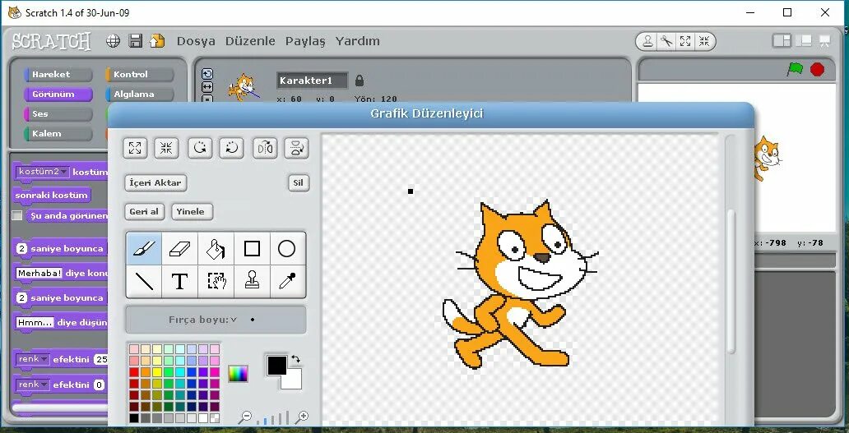The width and height of the screenshot is (849, 433).
Task: Open the Fırça boyu brush size dropdown
Action: click(x=234, y=320)
